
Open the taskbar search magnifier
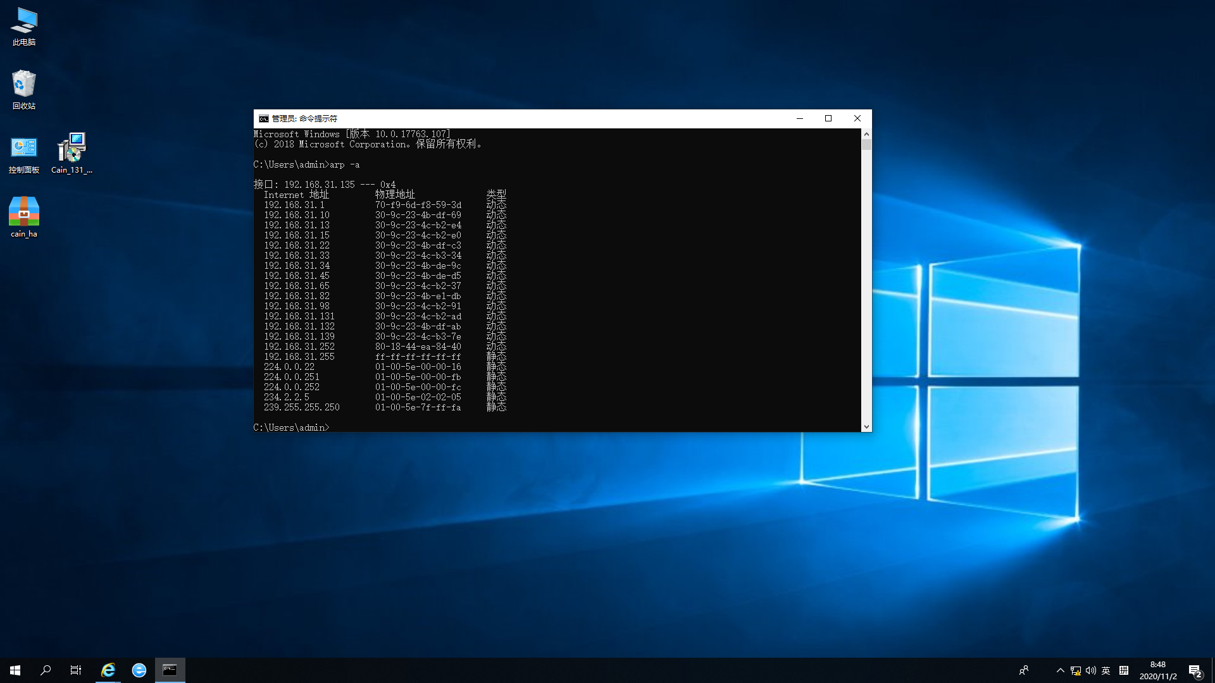[46, 670]
